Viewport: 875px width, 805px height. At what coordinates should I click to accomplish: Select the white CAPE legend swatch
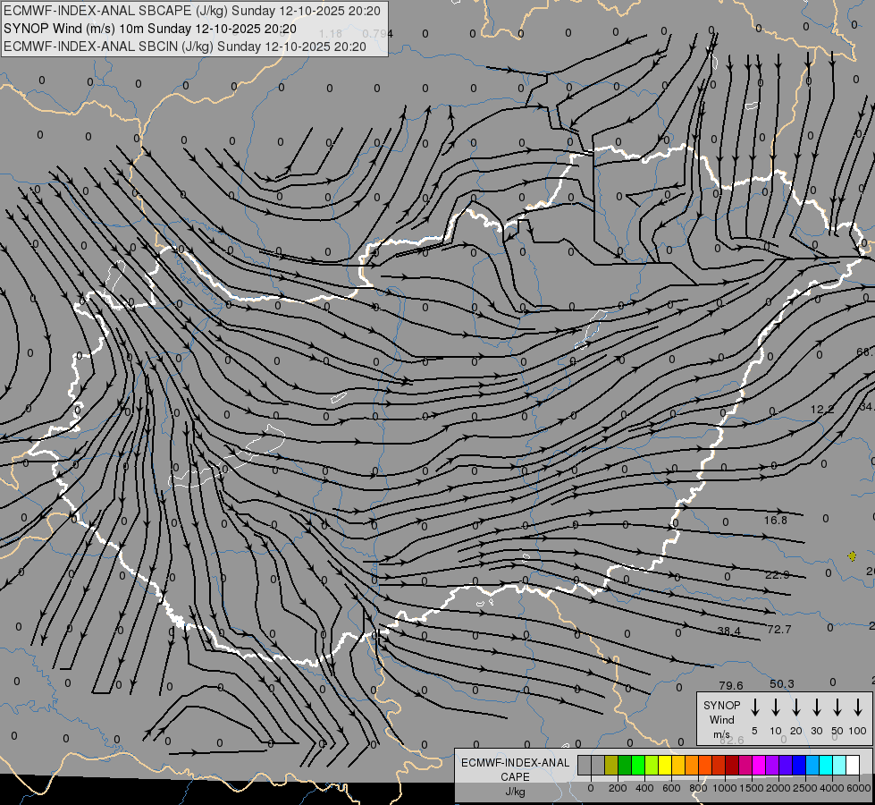coord(854,766)
